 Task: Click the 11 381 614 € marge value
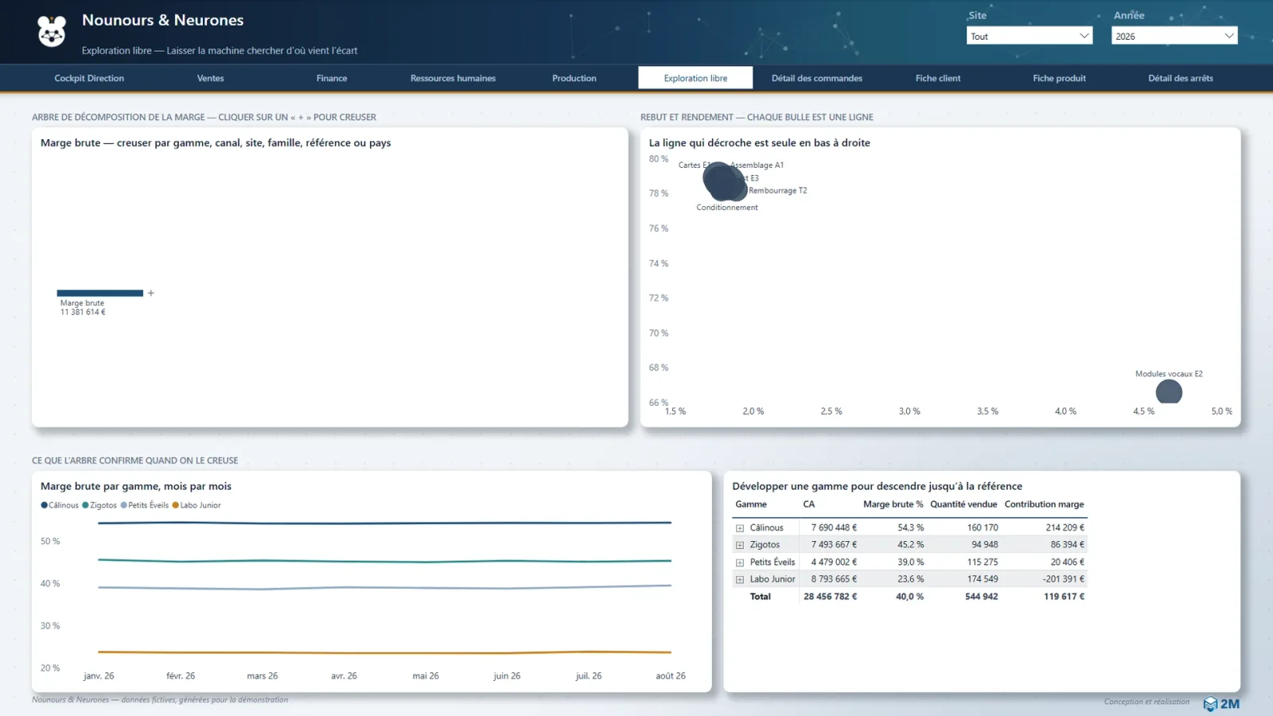click(x=83, y=313)
